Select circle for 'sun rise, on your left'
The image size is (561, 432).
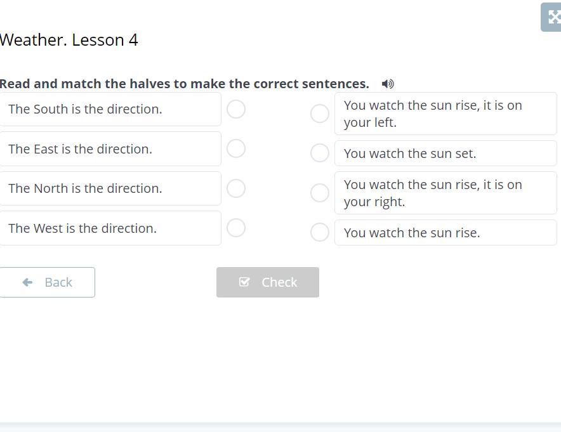pyautogui.click(x=320, y=114)
